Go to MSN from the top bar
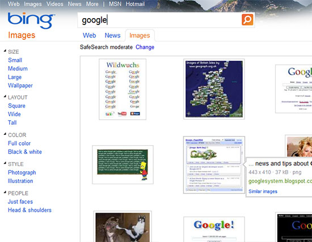Viewport: 312px width, 242px height. (x=115, y=4)
